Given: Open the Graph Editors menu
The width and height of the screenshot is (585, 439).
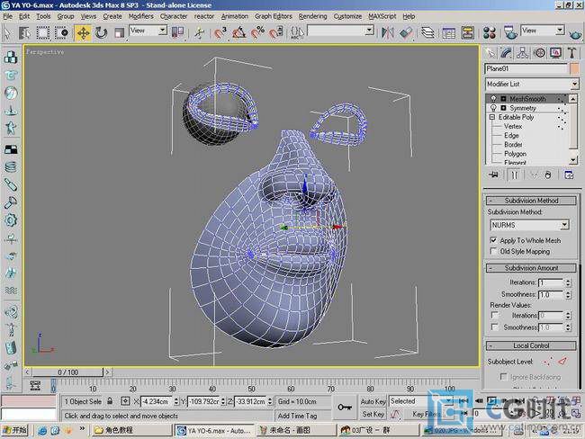Looking at the screenshot, I should coord(273,16).
